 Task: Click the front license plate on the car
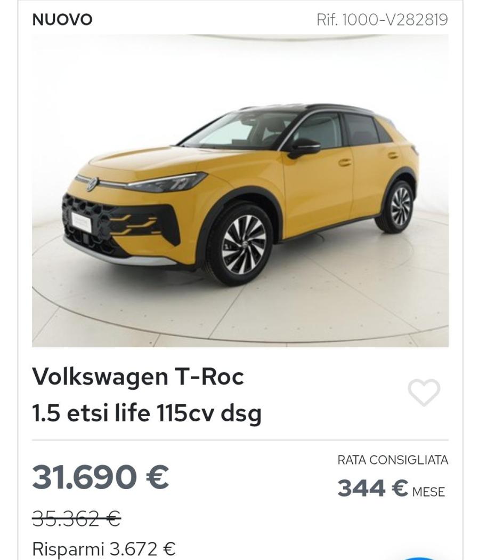click(81, 221)
